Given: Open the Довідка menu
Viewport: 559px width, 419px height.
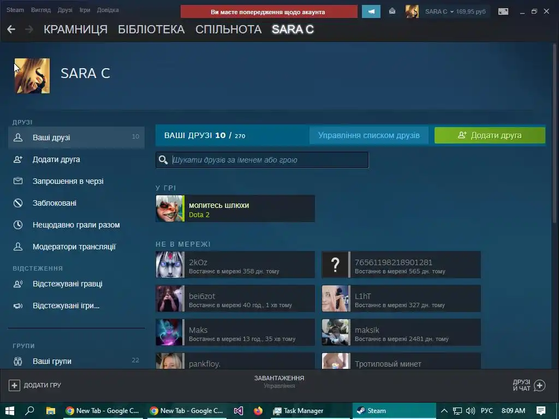Looking at the screenshot, I should [x=108, y=10].
